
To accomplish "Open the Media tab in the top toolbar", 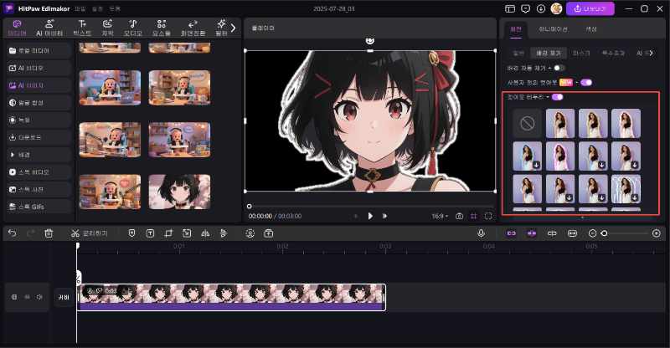I will (17, 28).
